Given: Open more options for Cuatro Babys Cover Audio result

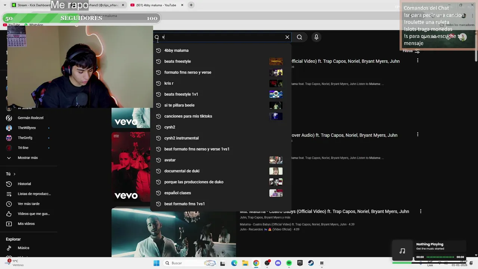Looking at the screenshot, I should (418, 134).
